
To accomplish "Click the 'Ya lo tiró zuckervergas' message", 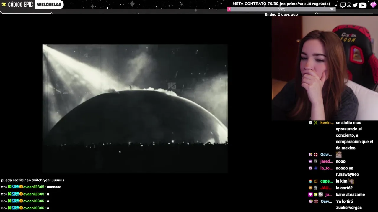I will pyautogui.click(x=349, y=205).
